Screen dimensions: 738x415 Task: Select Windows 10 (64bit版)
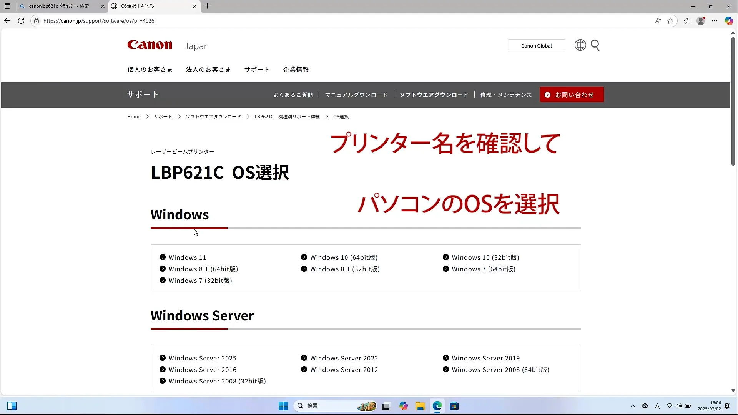click(339, 257)
